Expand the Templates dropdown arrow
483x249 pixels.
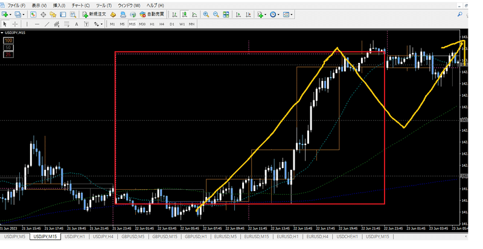pos(292,15)
